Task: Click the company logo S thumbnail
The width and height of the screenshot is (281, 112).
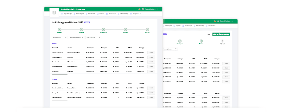Action: (54, 13)
